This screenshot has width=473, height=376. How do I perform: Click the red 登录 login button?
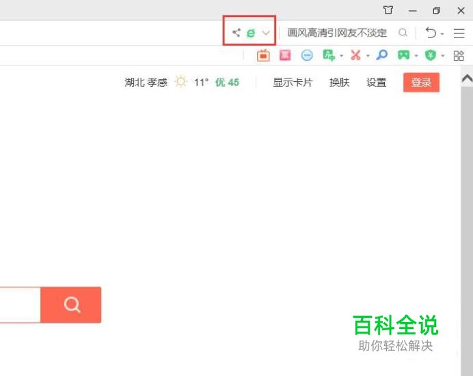421,82
